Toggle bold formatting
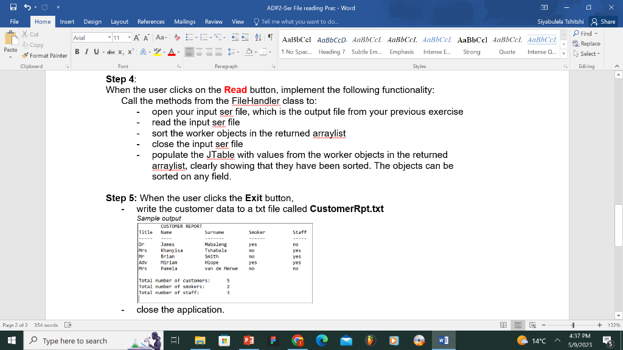 tap(77, 52)
